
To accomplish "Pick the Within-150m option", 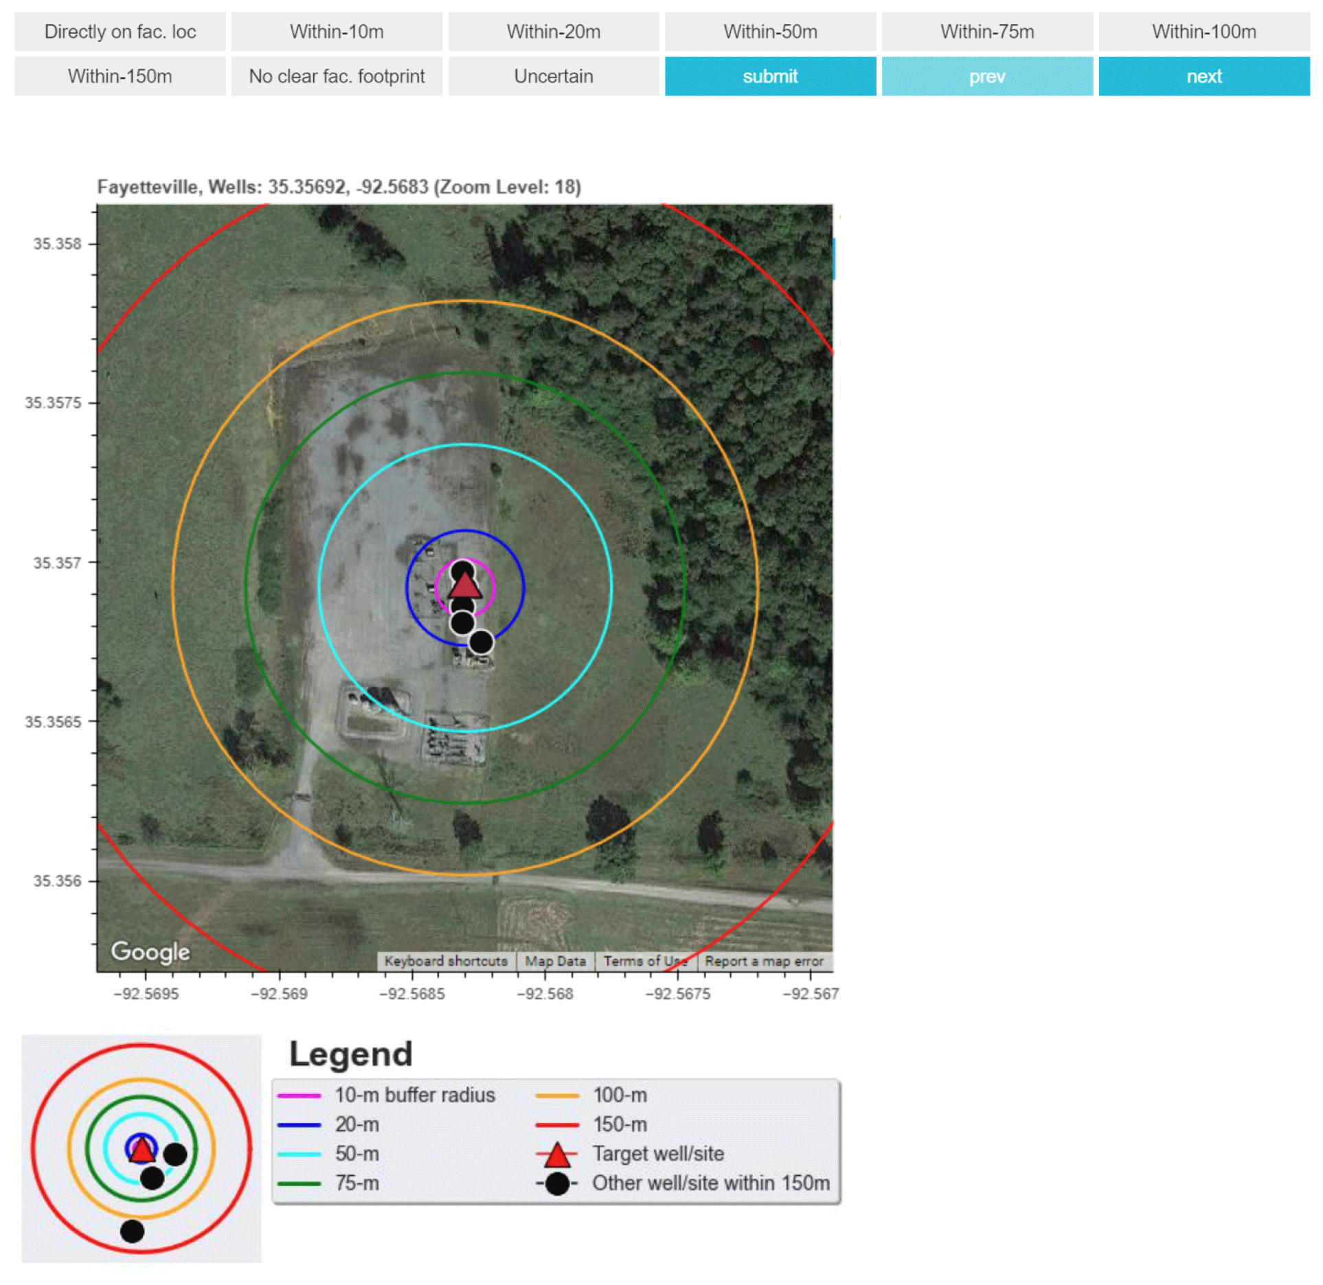I will [120, 76].
